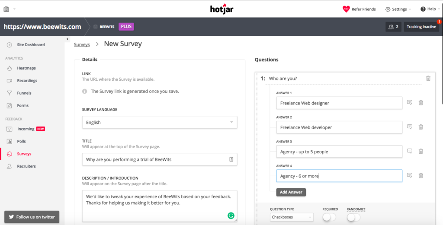This screenshot has width=443, height=225.
Task: Open the Survey Language dropdown
Action: (160, 122)
